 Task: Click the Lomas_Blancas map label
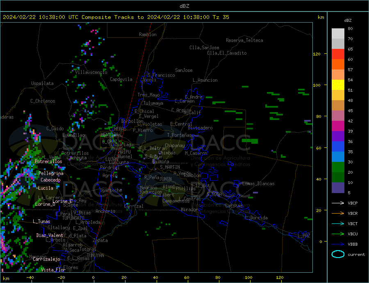point(258,184)
